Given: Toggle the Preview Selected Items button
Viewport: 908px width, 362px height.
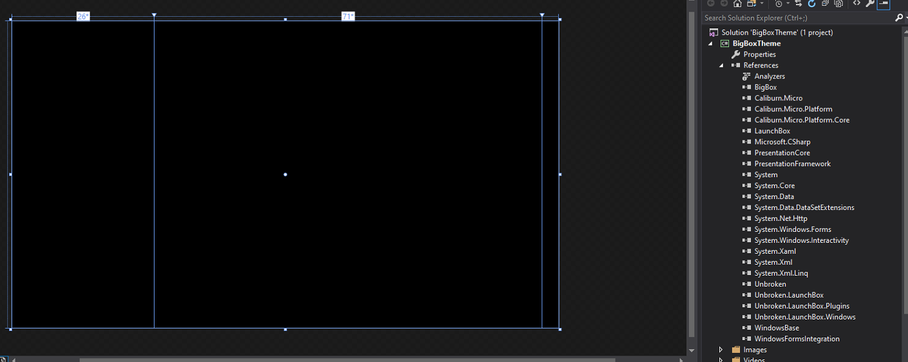Looking at the screenshot, I should coord(884,3).
